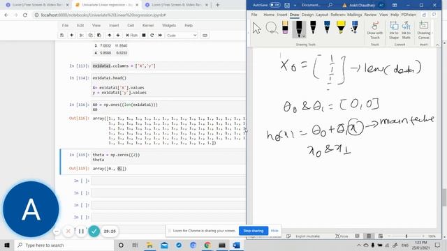Save the Word document with the disk icon

click(x=287, y=5)
